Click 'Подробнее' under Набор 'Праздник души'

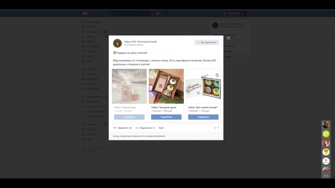[x=166, y=117]
